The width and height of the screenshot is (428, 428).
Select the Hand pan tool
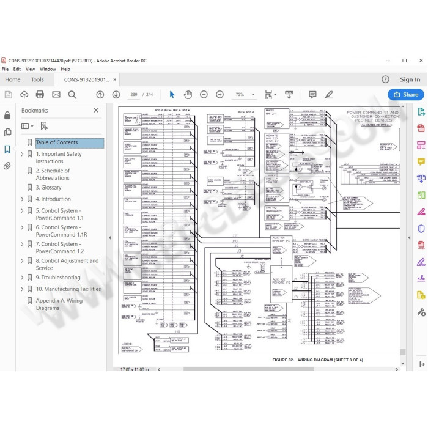click(188, 94)
